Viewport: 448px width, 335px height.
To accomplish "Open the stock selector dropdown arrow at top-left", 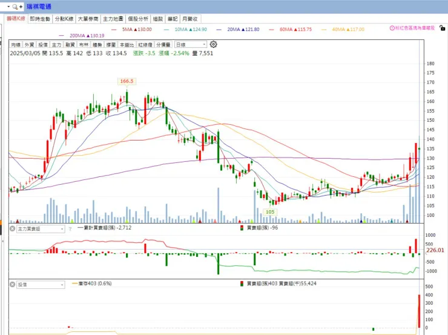I will pyautogui.click(x=8, y=6).
